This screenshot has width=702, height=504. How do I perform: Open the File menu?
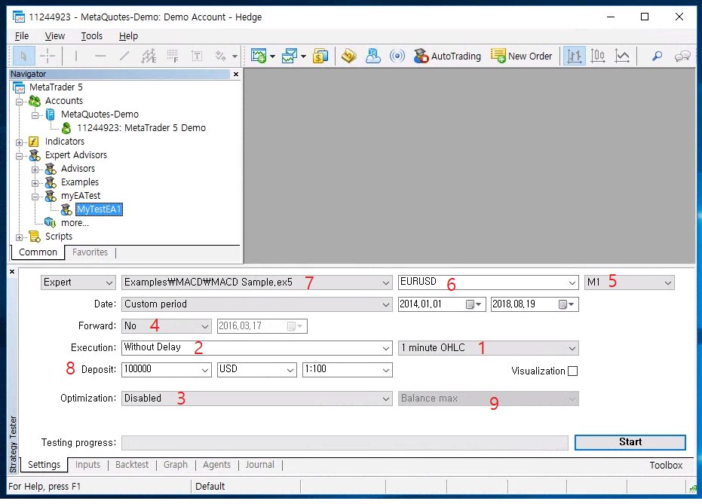coord(22,36)
